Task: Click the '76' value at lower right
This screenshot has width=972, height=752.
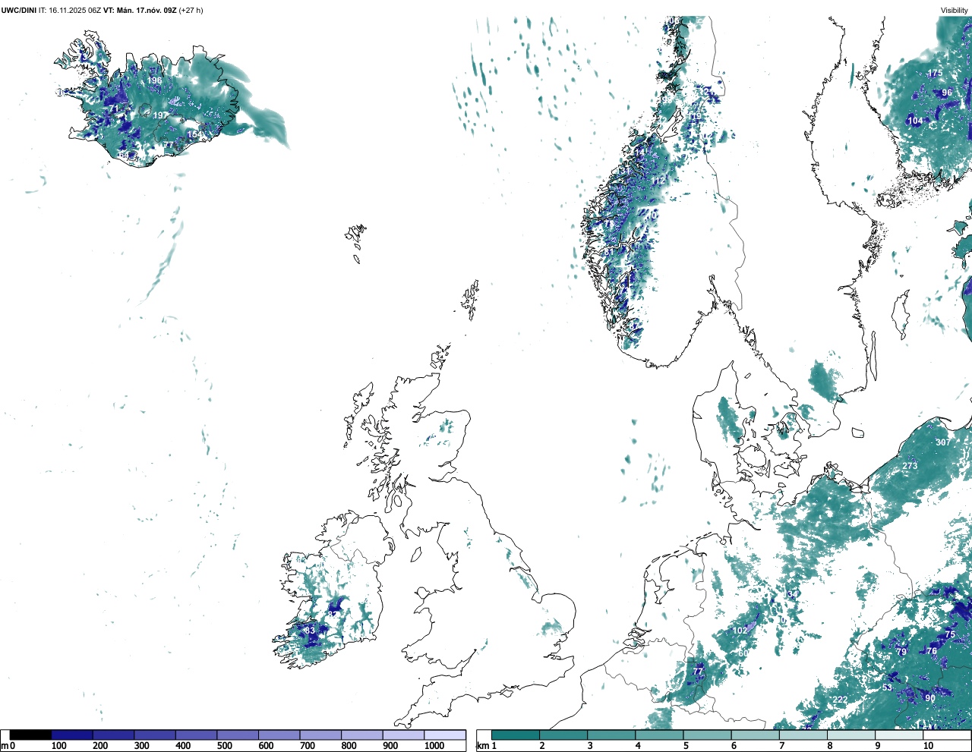Action: coord(932,650)
